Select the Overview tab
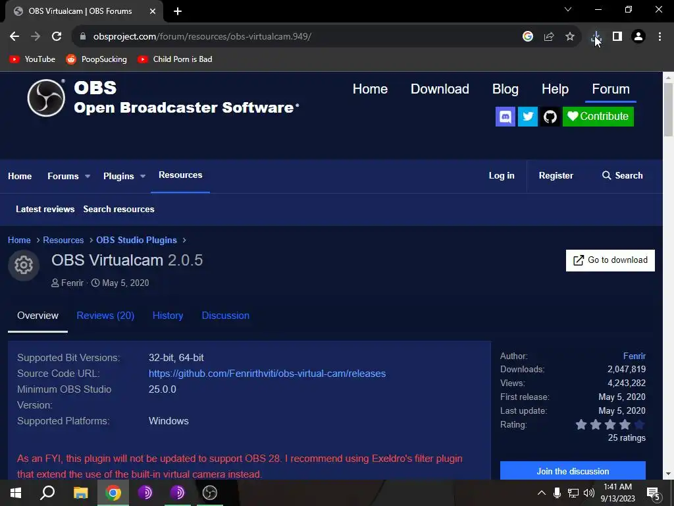This screenshot has height=506, width=674. 38,316
